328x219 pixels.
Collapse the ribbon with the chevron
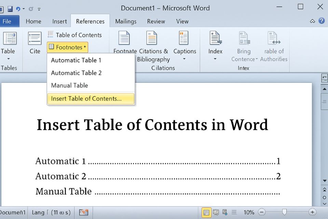pyautogui.click(x=313, y=21)
